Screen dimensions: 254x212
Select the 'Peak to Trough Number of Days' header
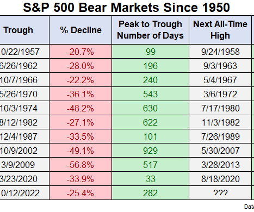150,30
